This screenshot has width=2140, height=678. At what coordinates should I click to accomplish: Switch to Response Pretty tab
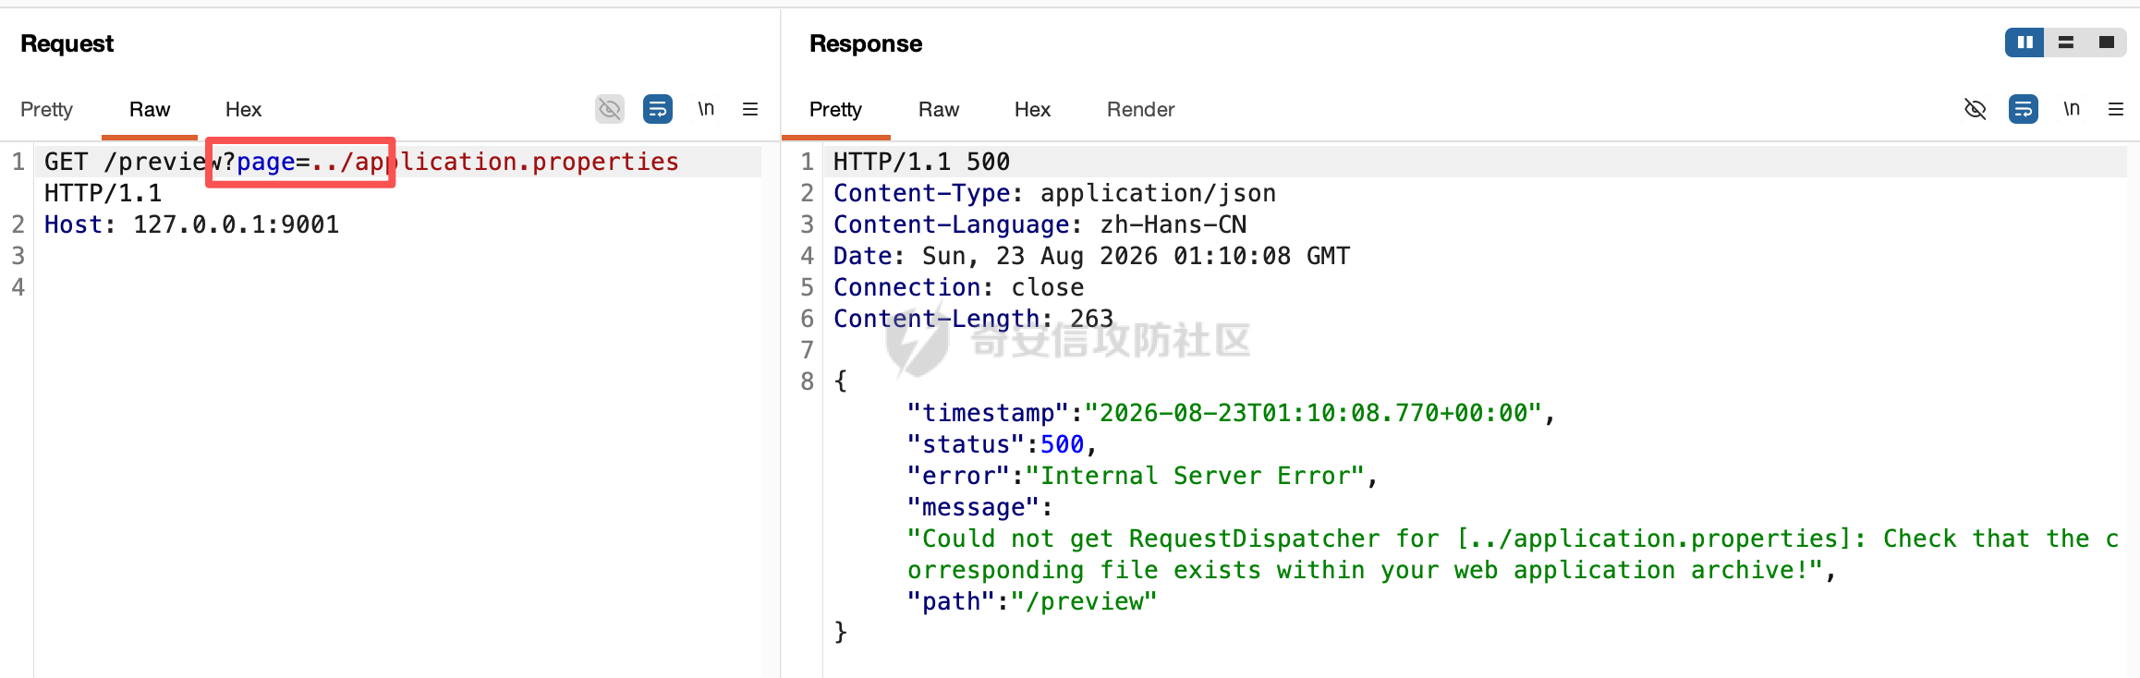[x=835, y=109]
